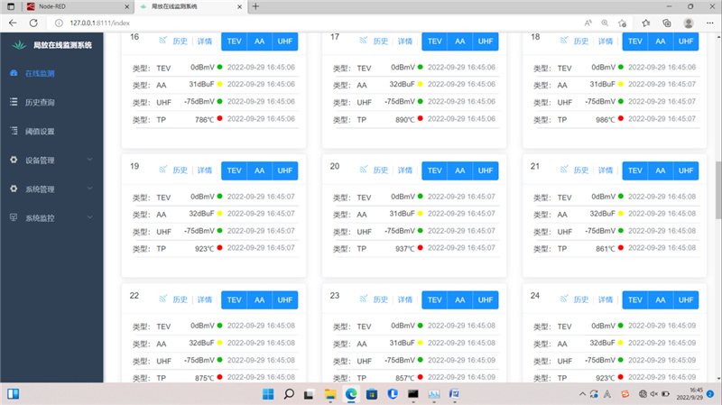722x405 pixels.
Task: Open 历史 link on card 23
Action: [x=381, y=299]
